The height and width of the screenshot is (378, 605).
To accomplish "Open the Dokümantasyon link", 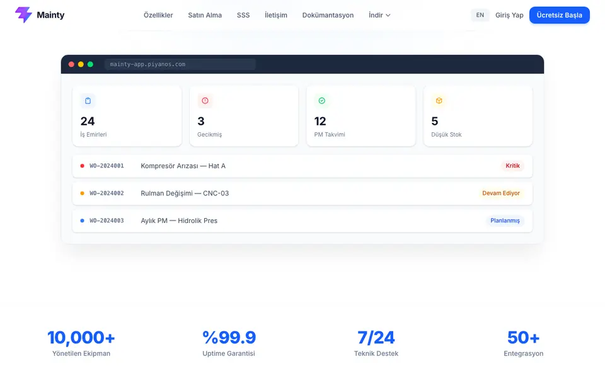I will 328,15.
